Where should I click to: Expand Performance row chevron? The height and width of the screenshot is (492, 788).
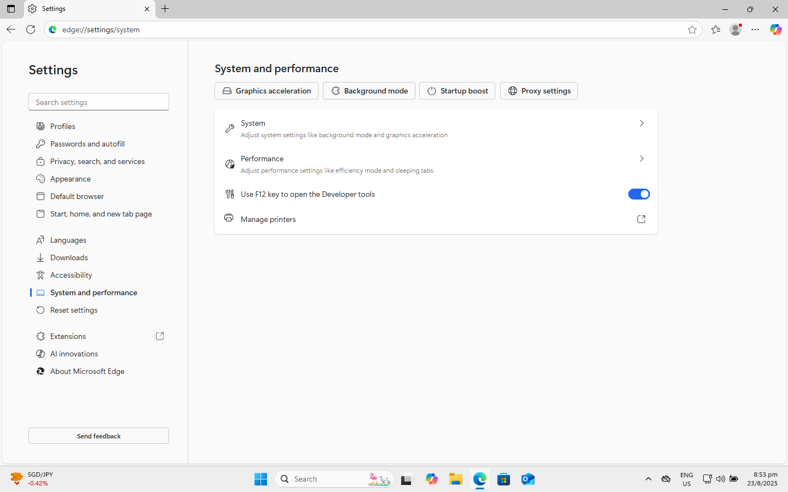pyautogui.click(x=642, y=159)
